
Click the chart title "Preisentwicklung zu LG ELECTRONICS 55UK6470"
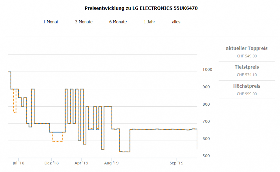tap(141, 8)
